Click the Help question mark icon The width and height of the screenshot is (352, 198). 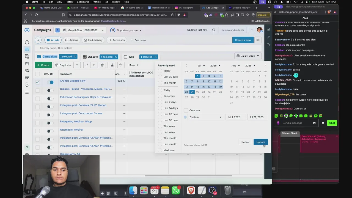pyautogui.click(x=27, y=148)
